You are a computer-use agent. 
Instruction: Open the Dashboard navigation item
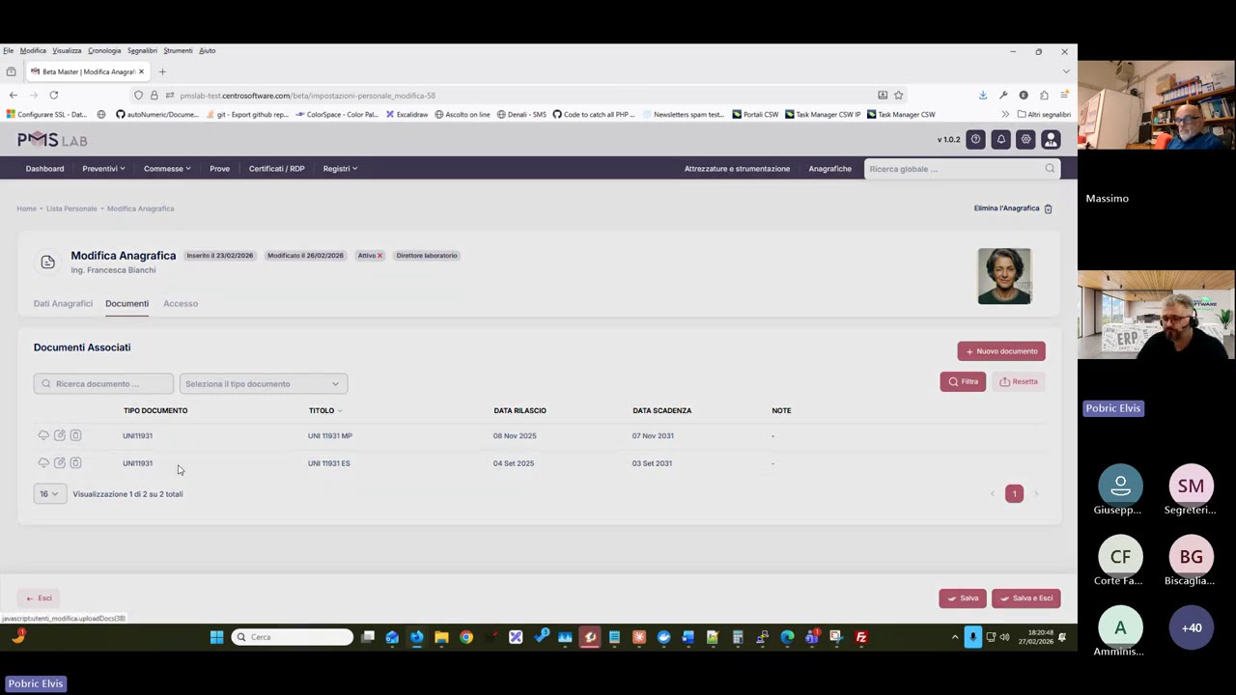point(44,169)
